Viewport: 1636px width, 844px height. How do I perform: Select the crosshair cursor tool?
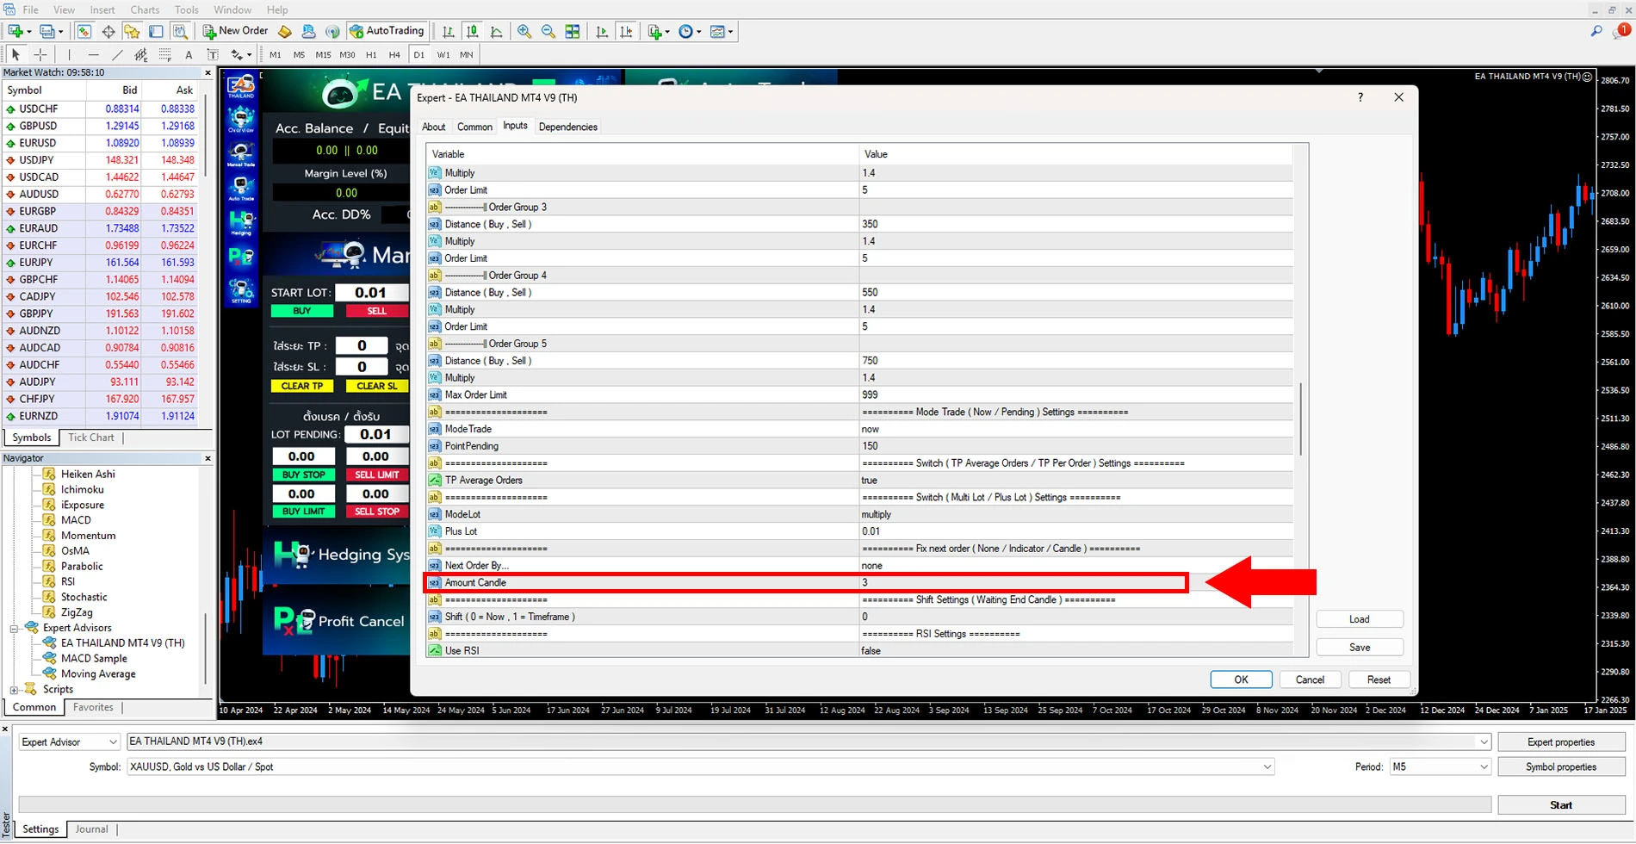pos(40,54)
